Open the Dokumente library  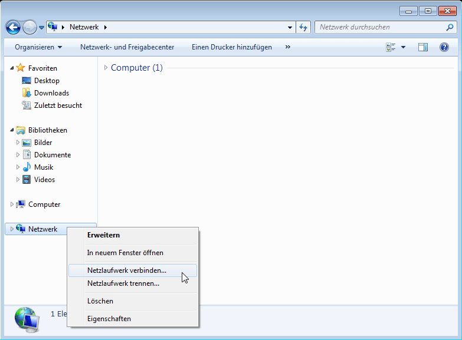[53, 155]
